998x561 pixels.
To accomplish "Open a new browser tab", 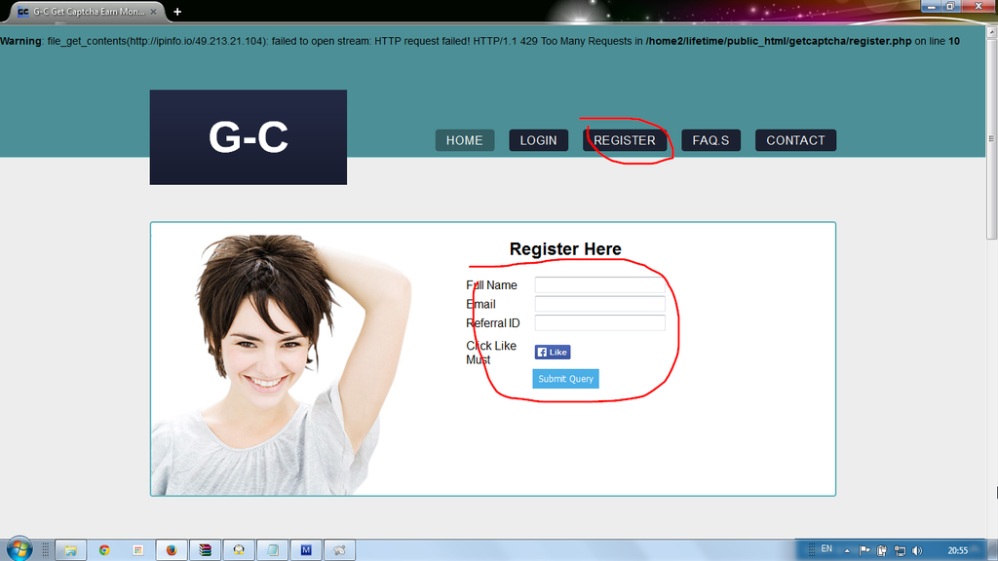I will (176, 12).
